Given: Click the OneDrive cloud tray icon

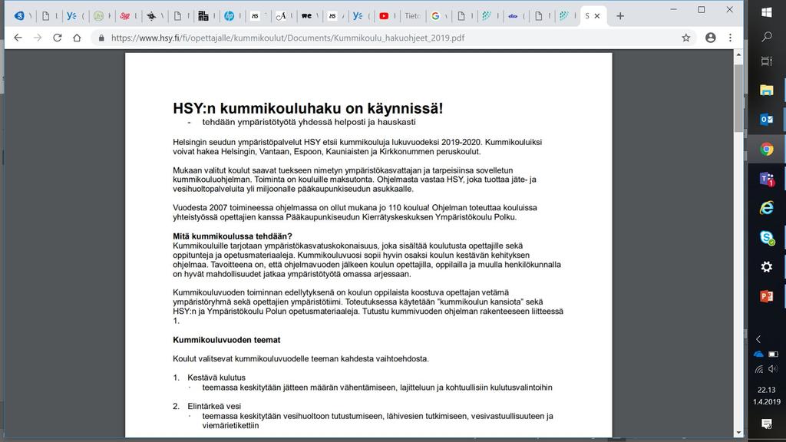Looking at the screenshot, I should (758, 355).
